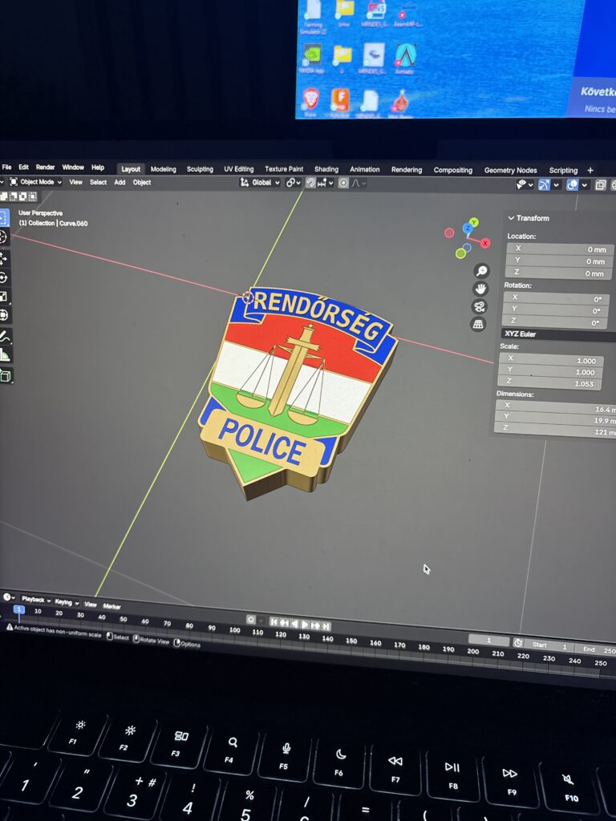Click the non-uniform scale warning icon
Screen dimensions: 616x821
9,627
